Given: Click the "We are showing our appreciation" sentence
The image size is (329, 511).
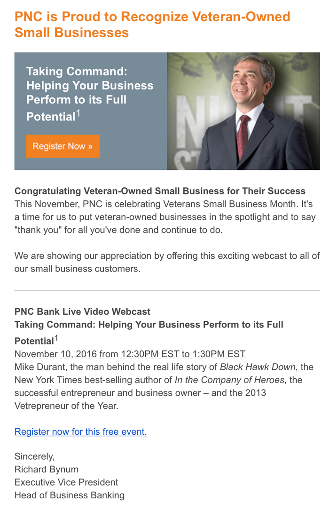Looking at the screenshot, I should (x=167, y=262).
